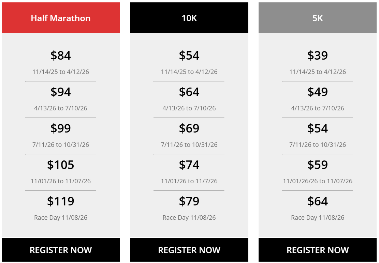Click the 10K REGISTER NOW button
The image size is (379, 263).
tap(189, 250)
